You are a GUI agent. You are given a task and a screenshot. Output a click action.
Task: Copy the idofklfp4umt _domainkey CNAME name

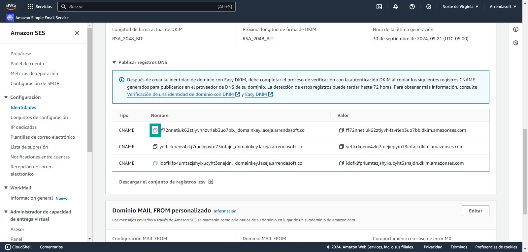point(155,163)
